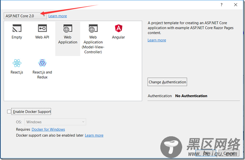
Task: Click Learn more link about Docker support
Action: 94,135
